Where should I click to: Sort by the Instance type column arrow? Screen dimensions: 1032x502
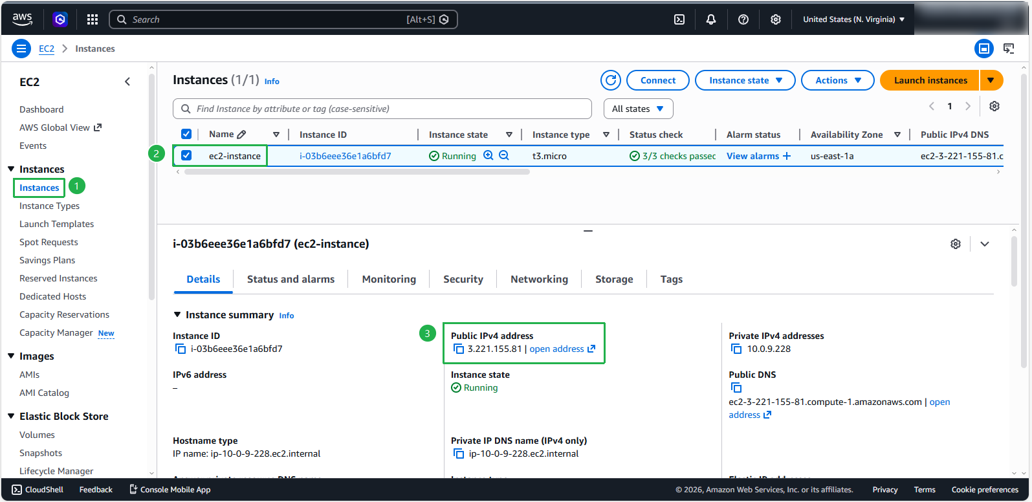(606, 135)
